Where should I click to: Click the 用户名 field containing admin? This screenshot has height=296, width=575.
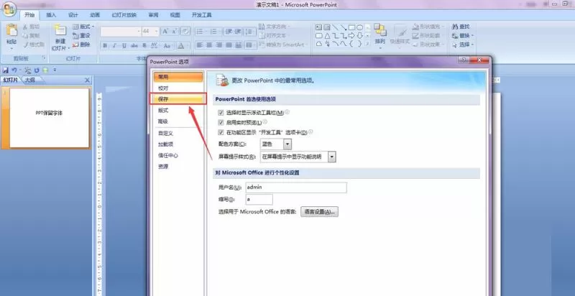(296, 188)
